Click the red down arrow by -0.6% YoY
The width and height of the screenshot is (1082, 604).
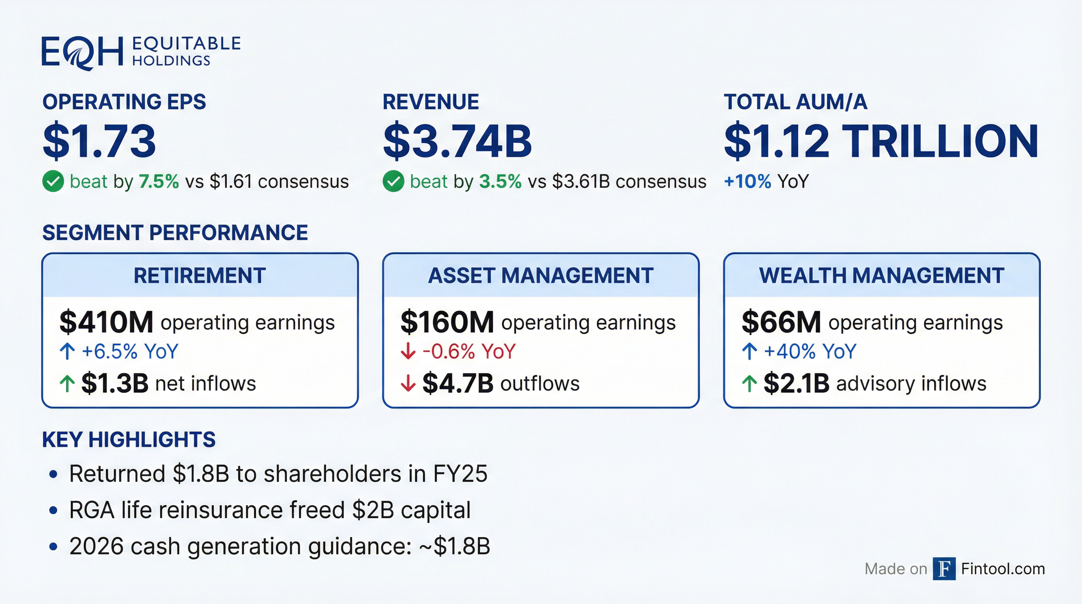(x=408, y=352)
